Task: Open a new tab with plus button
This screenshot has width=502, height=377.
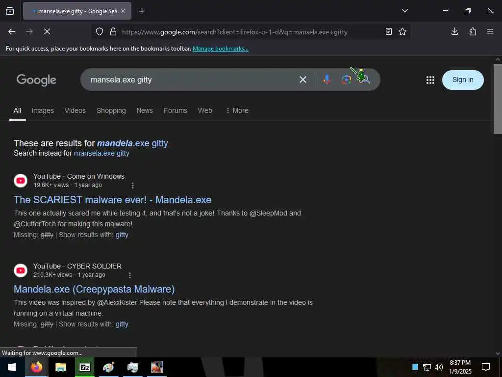Action: point(142,11)
